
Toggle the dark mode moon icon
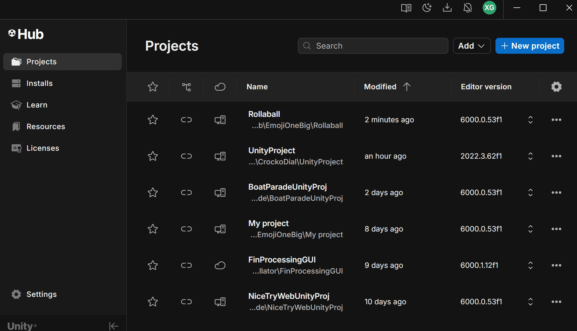427,8
